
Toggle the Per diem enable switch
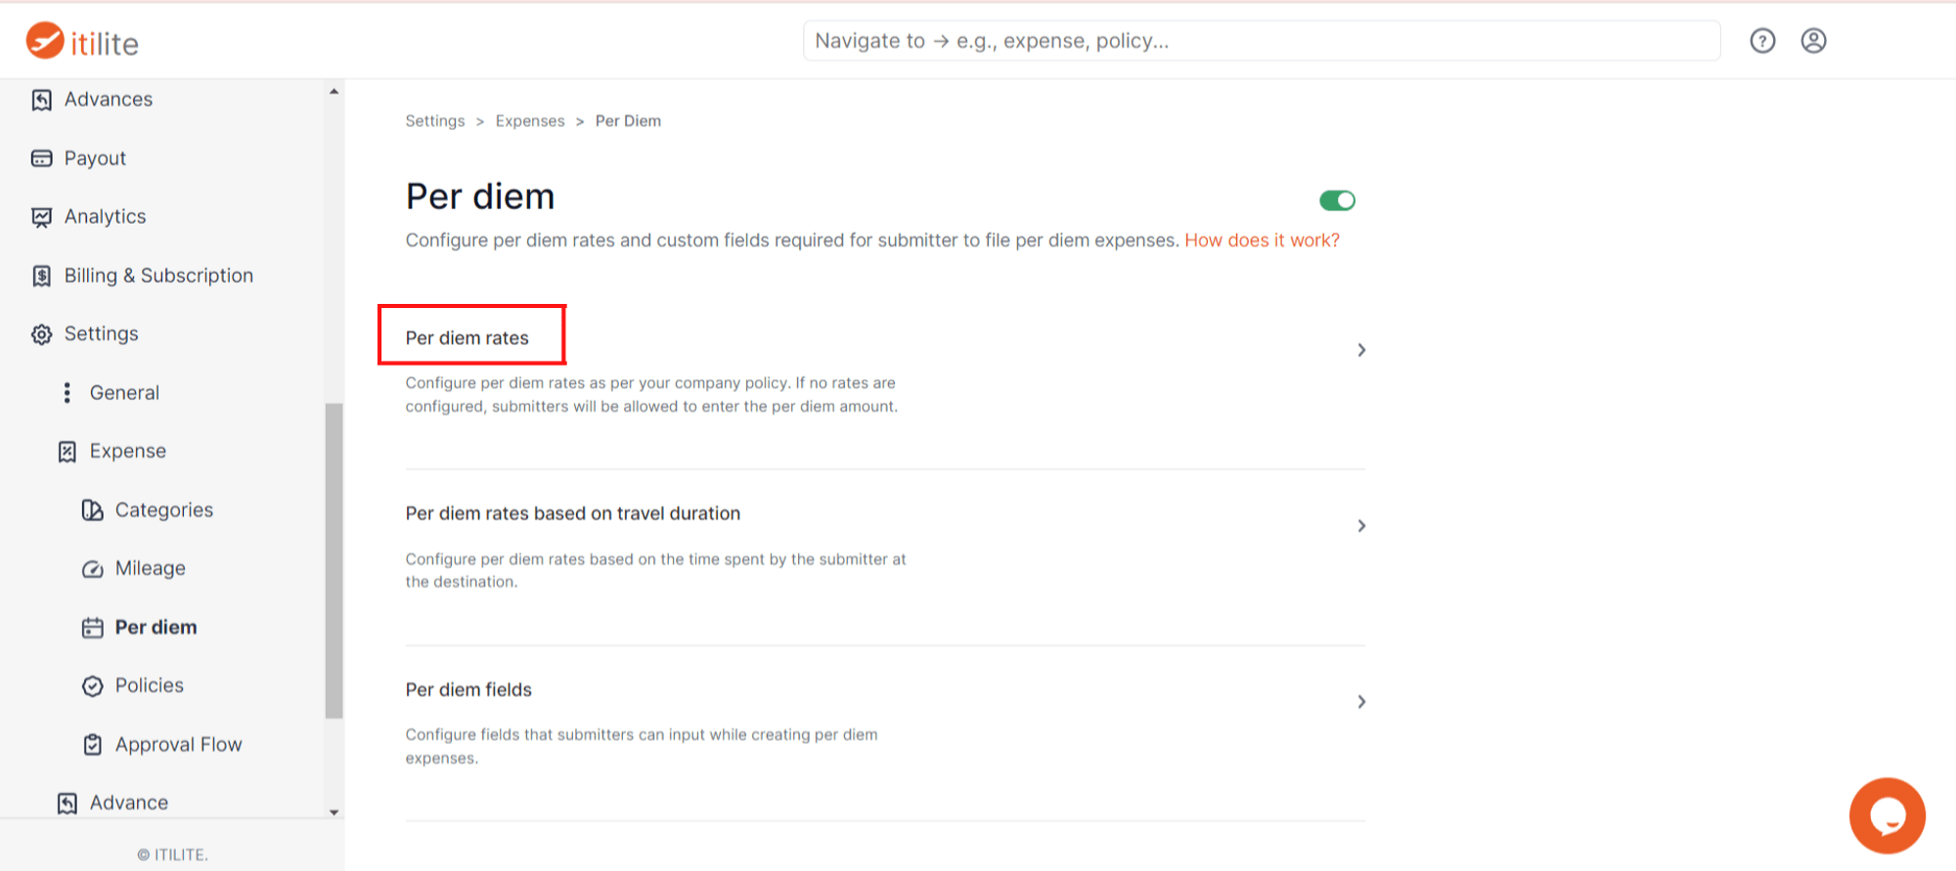[x=1337, y=200]
